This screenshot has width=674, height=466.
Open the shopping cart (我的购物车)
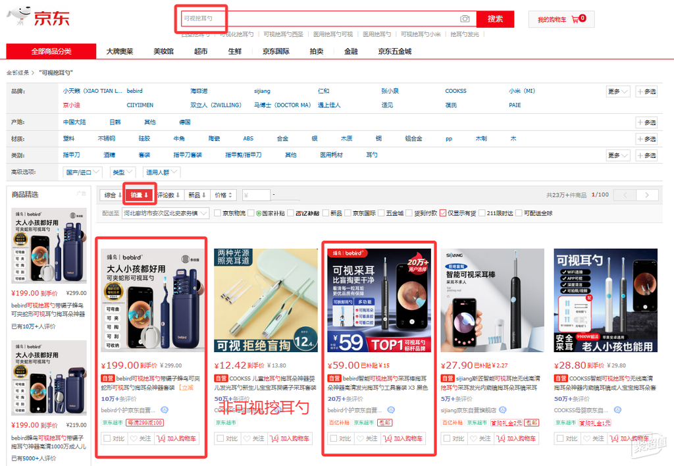click(x=561, y=19)
